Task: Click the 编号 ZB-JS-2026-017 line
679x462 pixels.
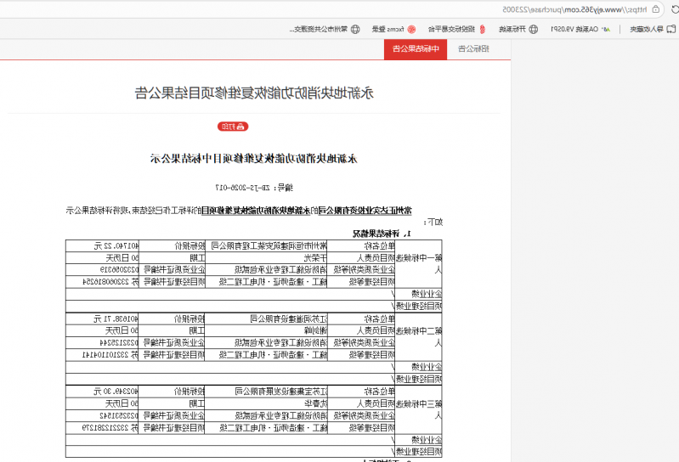Action: click(x=254, y=188)
